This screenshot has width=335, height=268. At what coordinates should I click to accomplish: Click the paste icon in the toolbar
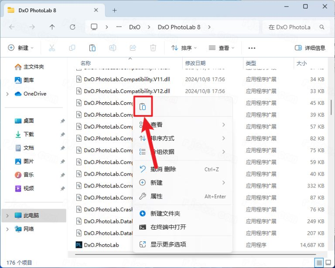click(x=92, y=48)
